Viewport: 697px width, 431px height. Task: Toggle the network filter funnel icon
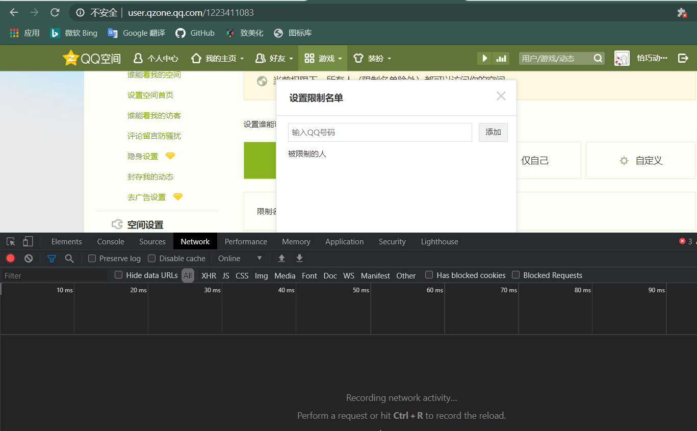[x=51, y=259]
